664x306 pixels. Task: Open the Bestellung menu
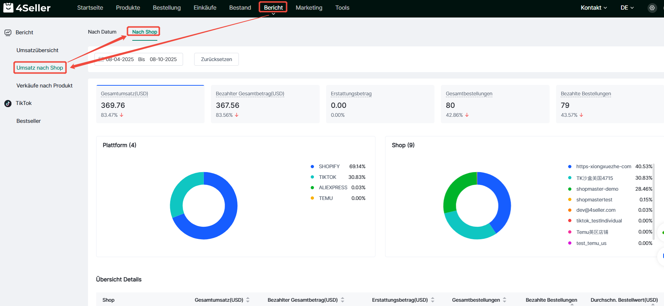pyautogui.click(x=167, y=7)
